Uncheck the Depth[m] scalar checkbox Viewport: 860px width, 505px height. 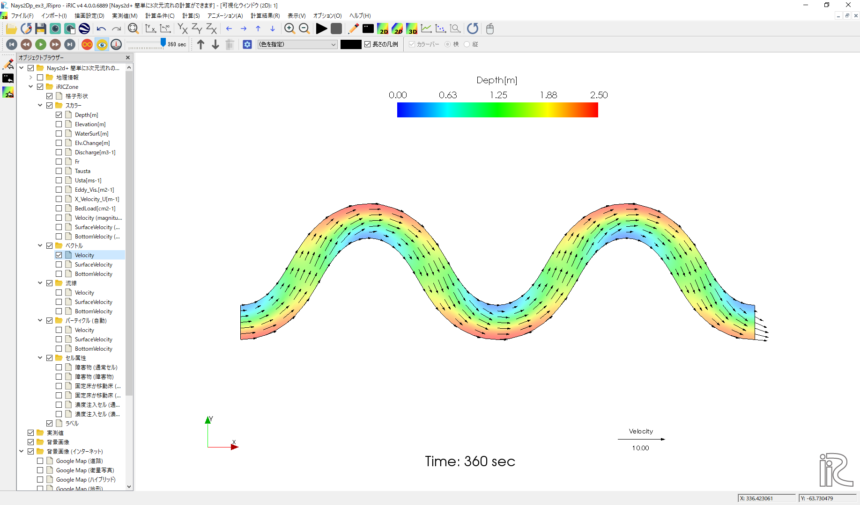59,115
